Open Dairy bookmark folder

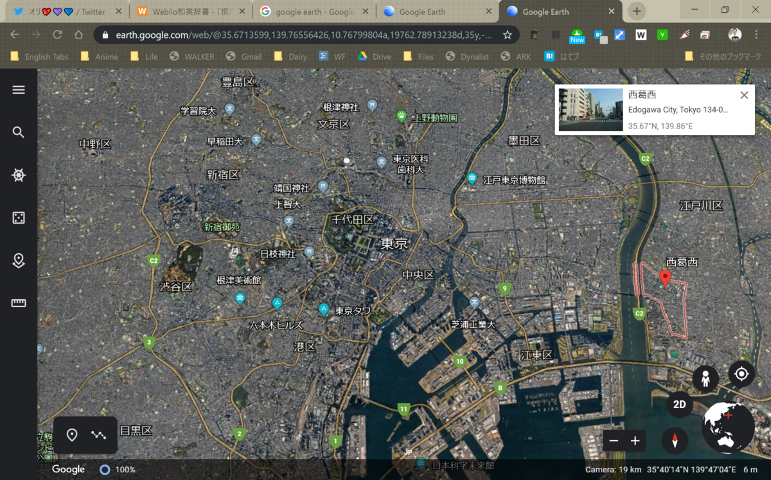tap(290, 57)
